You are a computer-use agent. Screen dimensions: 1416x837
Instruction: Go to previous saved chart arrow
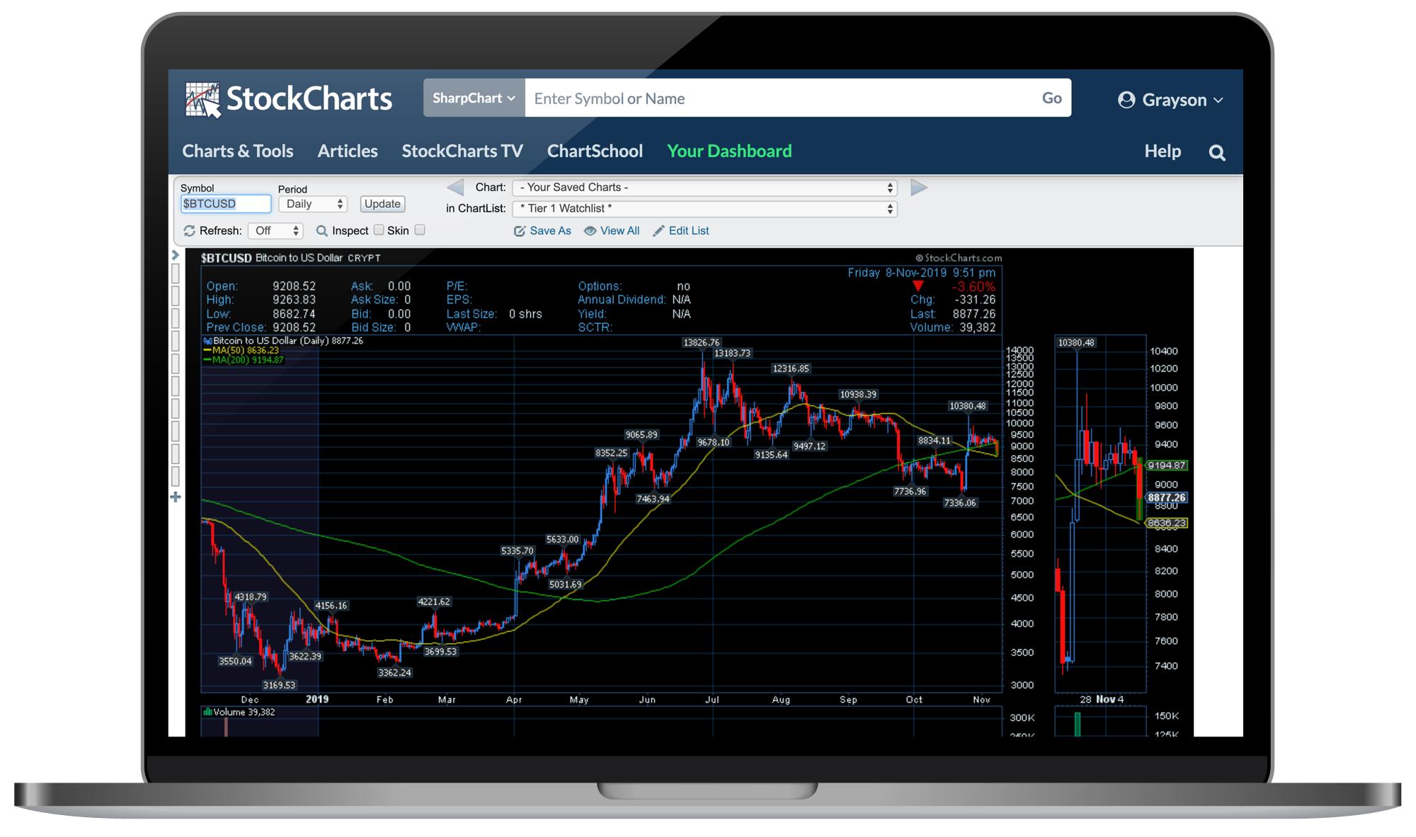(x=455, y=187)
